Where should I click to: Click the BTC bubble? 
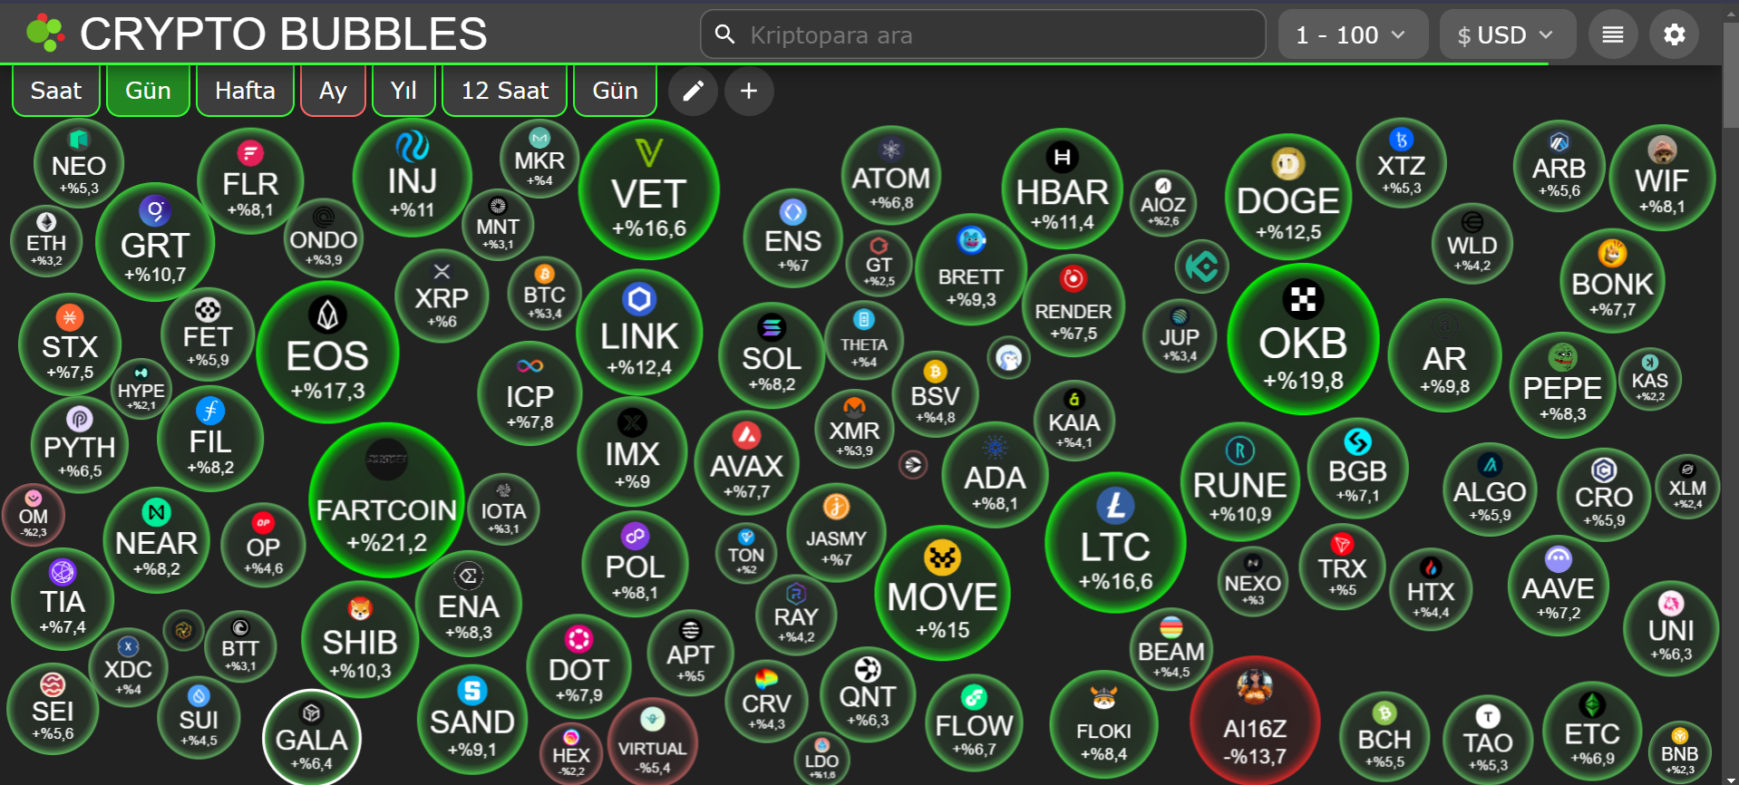pyautogui.click(x=544, y=293)
